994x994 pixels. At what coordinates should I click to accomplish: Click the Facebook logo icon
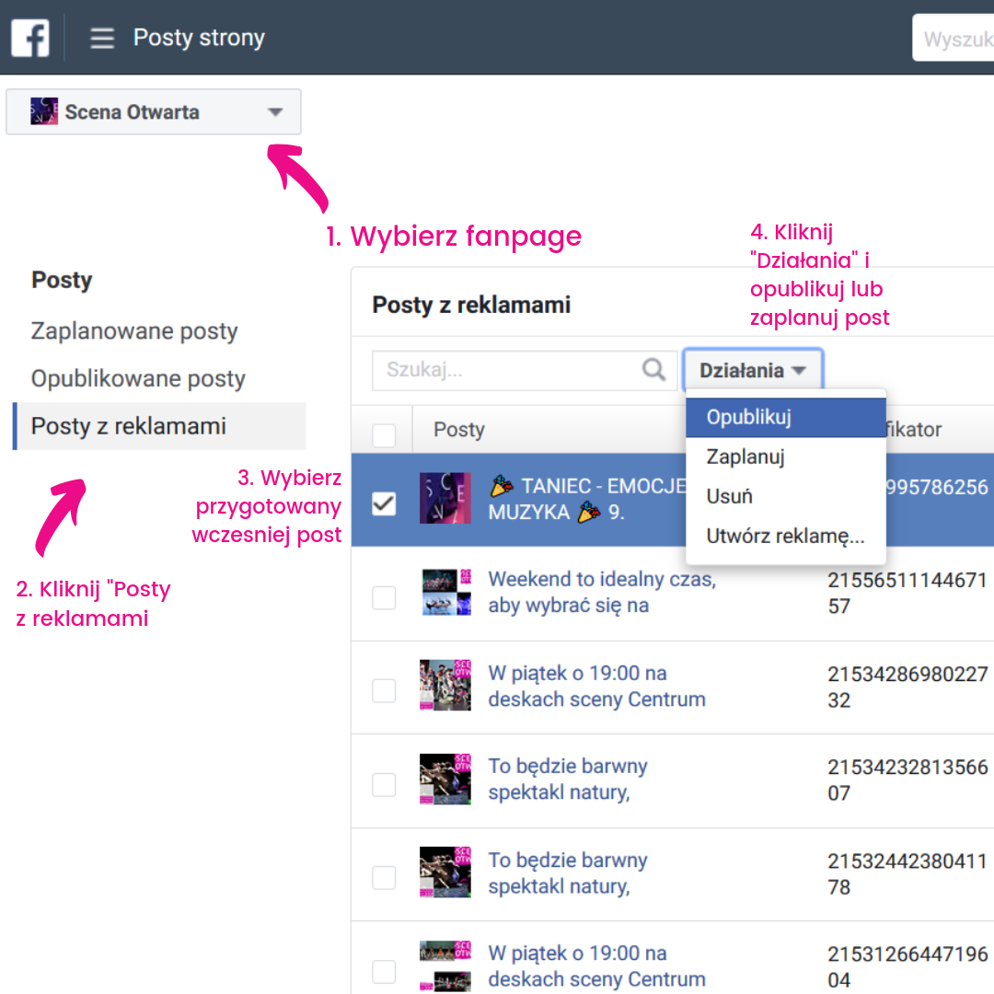pyautogui.click(x=30, y=37)
